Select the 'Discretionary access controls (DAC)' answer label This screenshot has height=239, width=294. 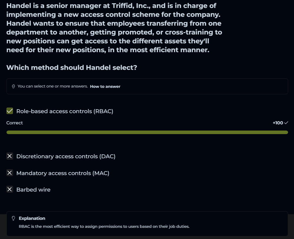click(66, 156)
